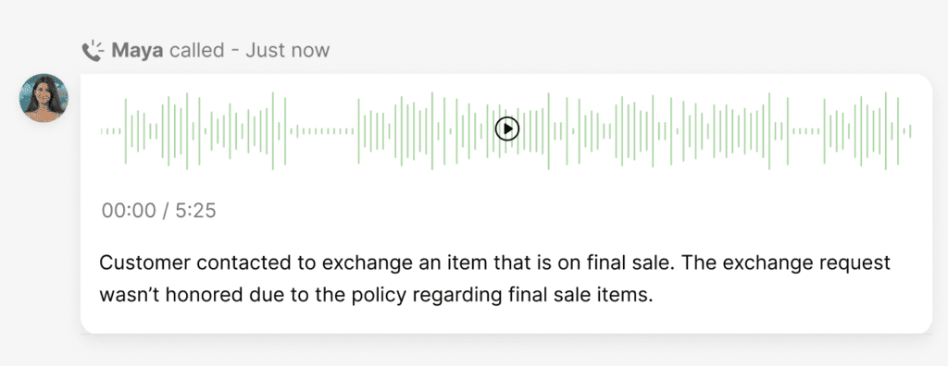Click the "Just now" timestamp

(x=288, y=50)
